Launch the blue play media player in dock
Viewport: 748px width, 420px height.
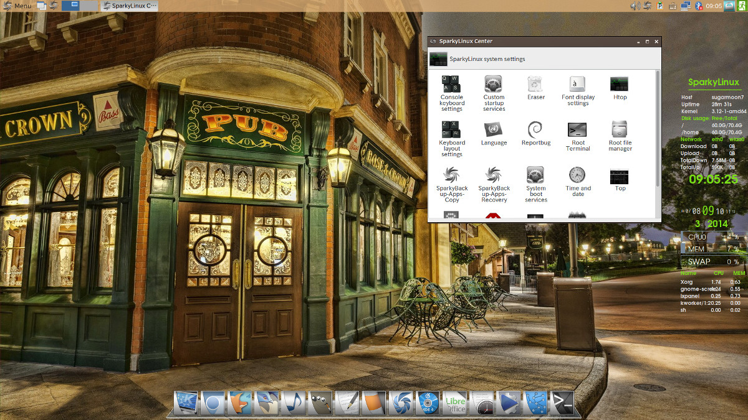[x=508, y=403]
